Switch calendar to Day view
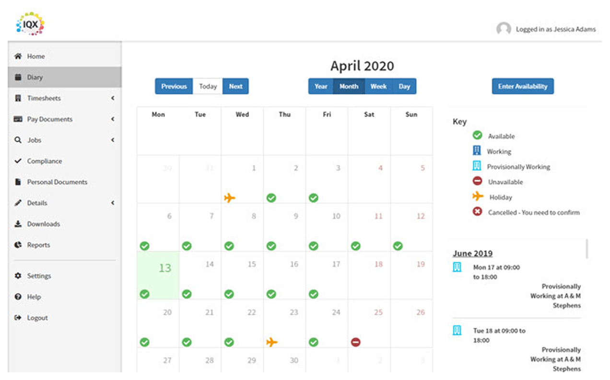 tap(404, 86)
